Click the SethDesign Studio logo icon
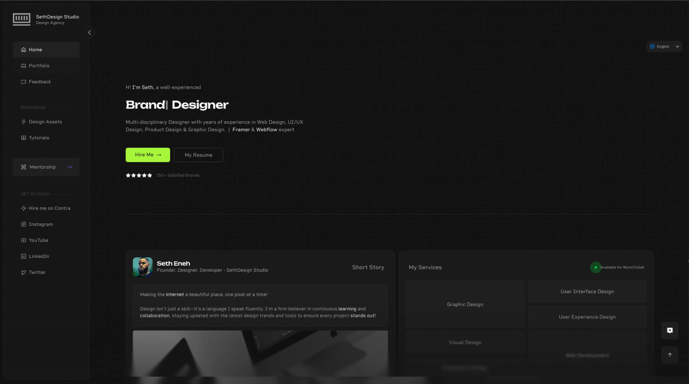This screenshot has width=689, height=384. pos(22,19)
